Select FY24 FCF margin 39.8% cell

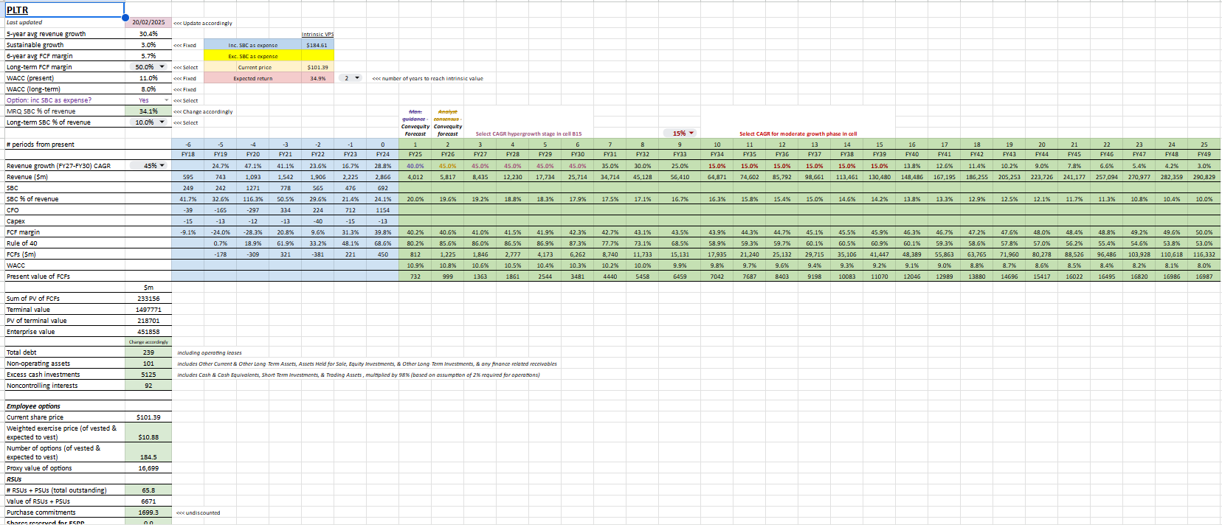coord(383,232)
